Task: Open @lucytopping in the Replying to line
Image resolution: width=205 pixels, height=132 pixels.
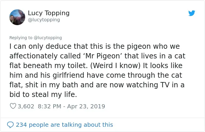Action: (48, 38)
